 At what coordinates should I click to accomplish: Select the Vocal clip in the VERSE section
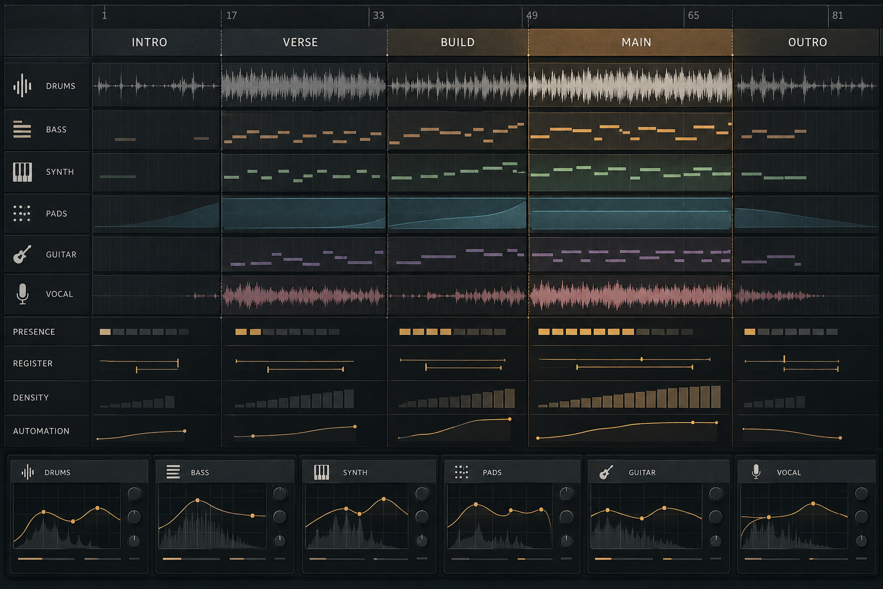pyautogui.click(x=304, y=296)
